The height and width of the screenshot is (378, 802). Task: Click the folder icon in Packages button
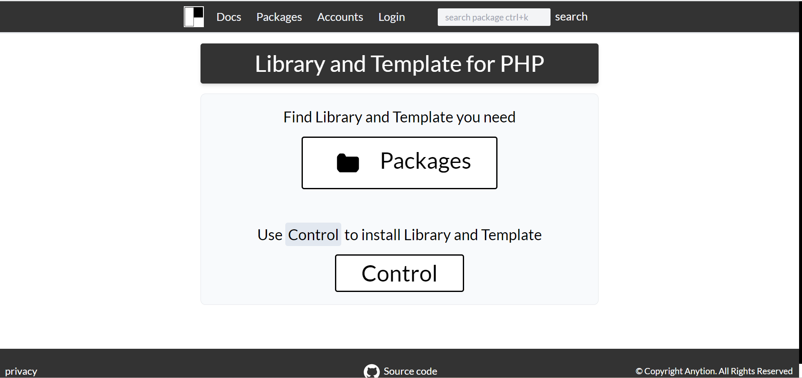348,163
